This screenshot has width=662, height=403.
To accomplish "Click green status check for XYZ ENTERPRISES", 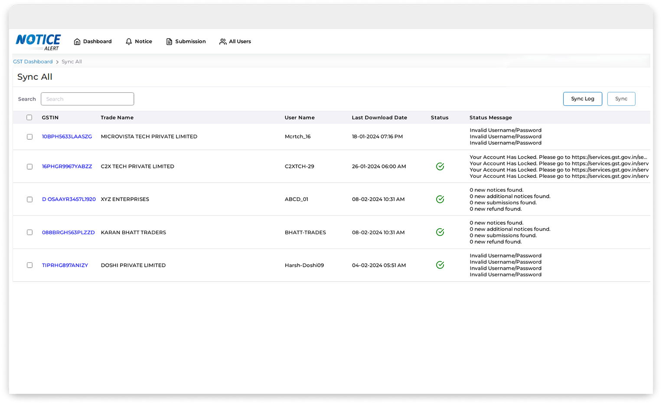I will [x=440, y=199].
